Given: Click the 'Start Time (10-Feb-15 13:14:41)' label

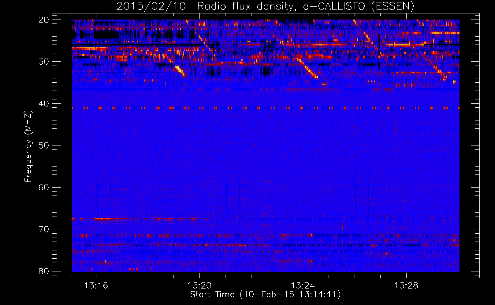Looking at the screenshot, I should pos(265,295).
